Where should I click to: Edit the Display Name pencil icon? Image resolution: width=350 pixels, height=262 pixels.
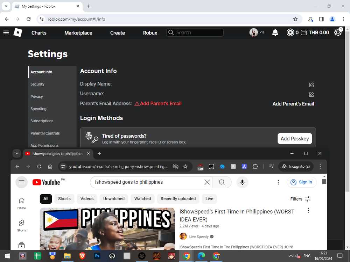pyautogui.click(x=311, y=85)
